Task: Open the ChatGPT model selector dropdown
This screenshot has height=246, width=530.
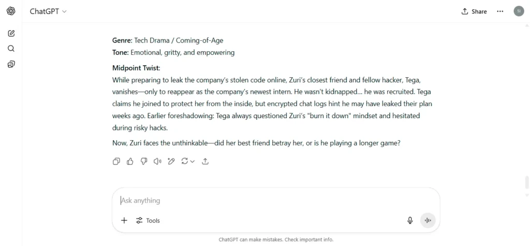Action: pyautogui.click(x=48, y=11)
